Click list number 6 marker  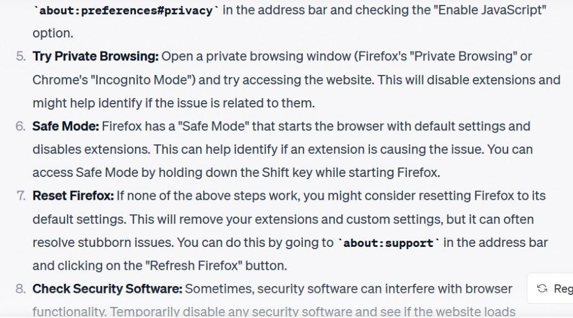pyautogui.click(x=21, y=126)
